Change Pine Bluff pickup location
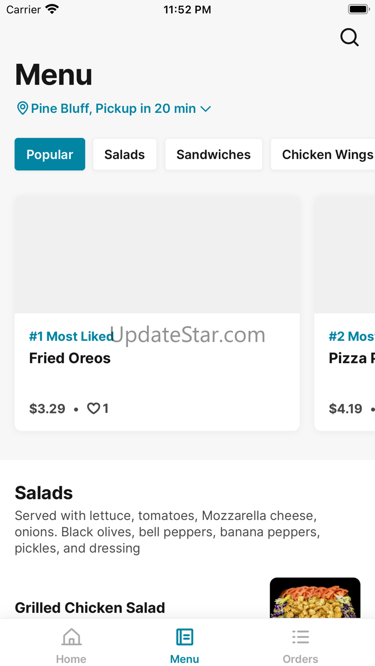Screen dimensions: 375x666 [113, 109]
